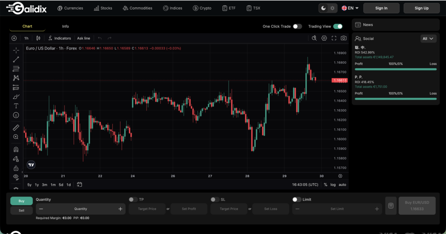Select the Sell order side
This screenshot has width=446, height=234.
[21, 211]
